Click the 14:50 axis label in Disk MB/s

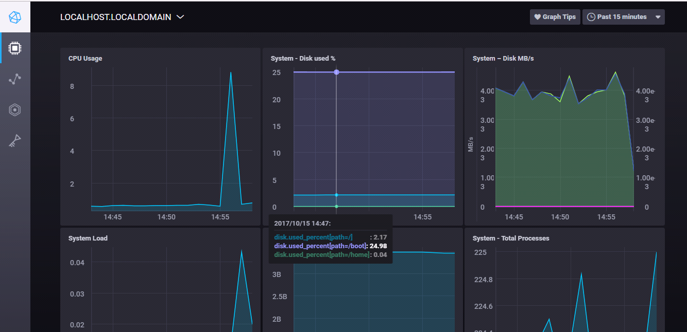click(x=560, y=217)
